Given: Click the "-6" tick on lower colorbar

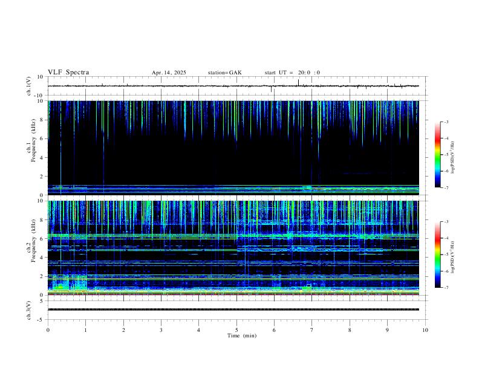Looking at the screenshot, I should click(x=446, y=271).
